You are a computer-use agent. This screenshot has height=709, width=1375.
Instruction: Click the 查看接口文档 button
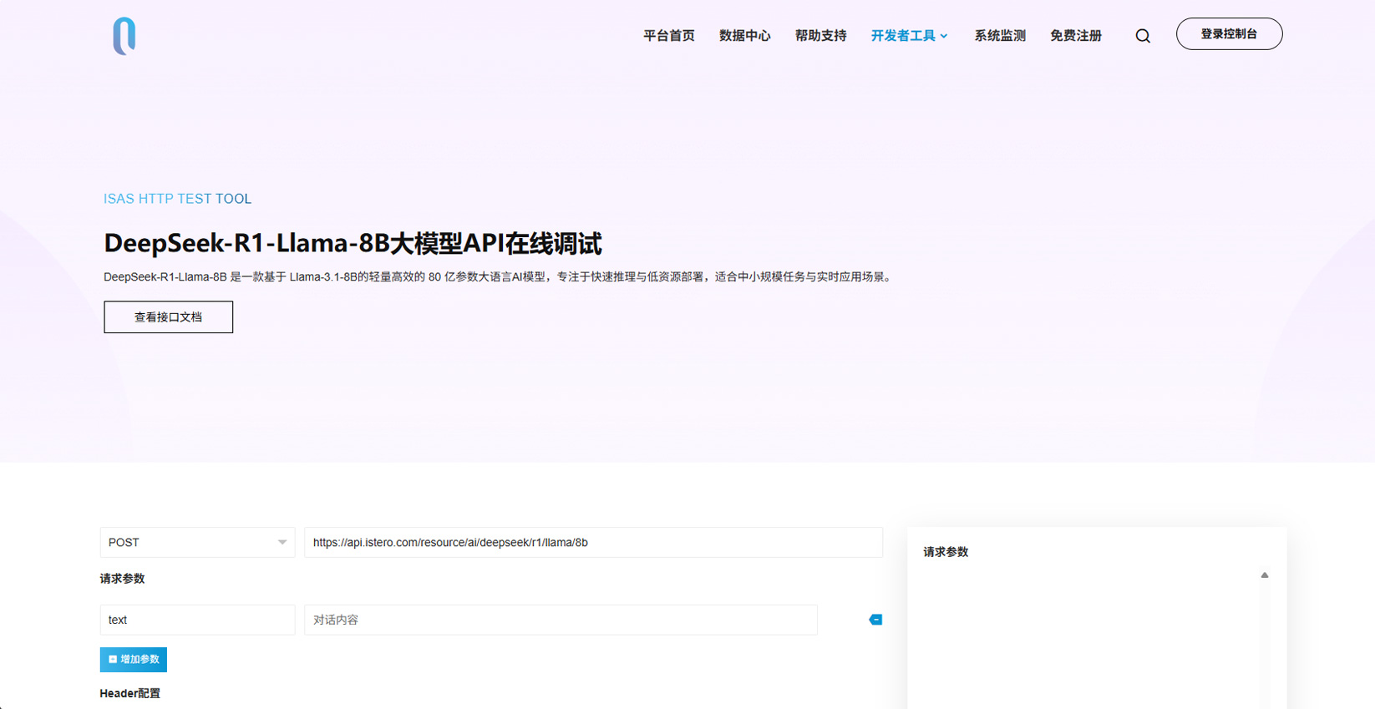pos(168,317)
